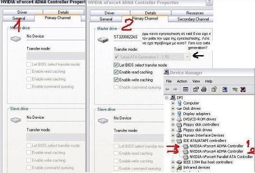Open the Help menu in Device Manager

[209, 81]
